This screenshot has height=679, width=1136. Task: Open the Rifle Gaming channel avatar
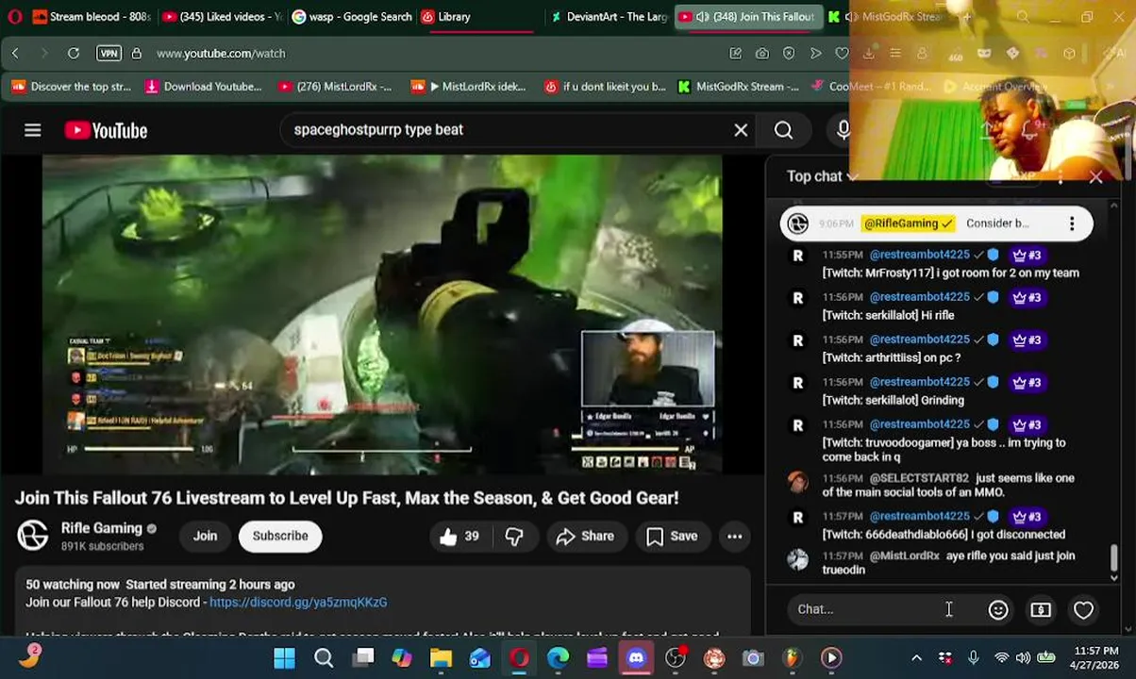(x=33, y=536)
